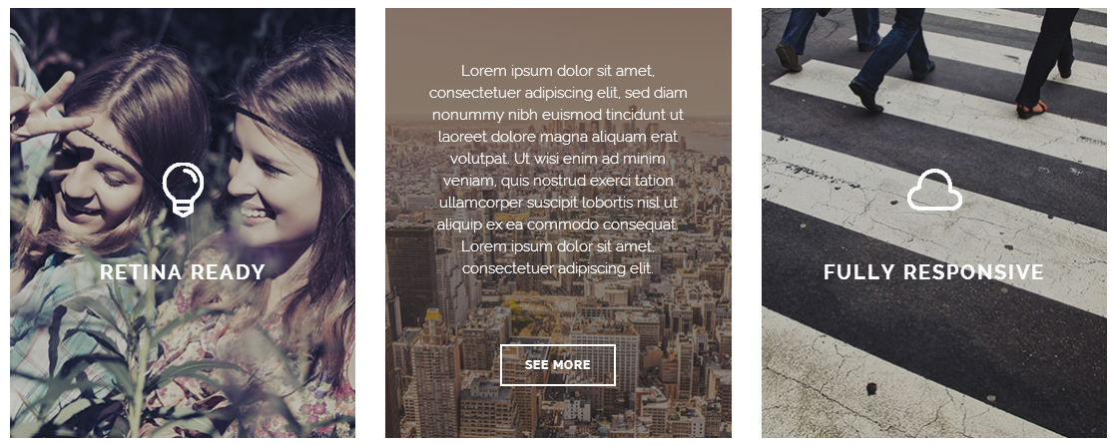Click the braided headband on left girl
The width and height of the screenshot is (1114, 446).
point(114,147)
